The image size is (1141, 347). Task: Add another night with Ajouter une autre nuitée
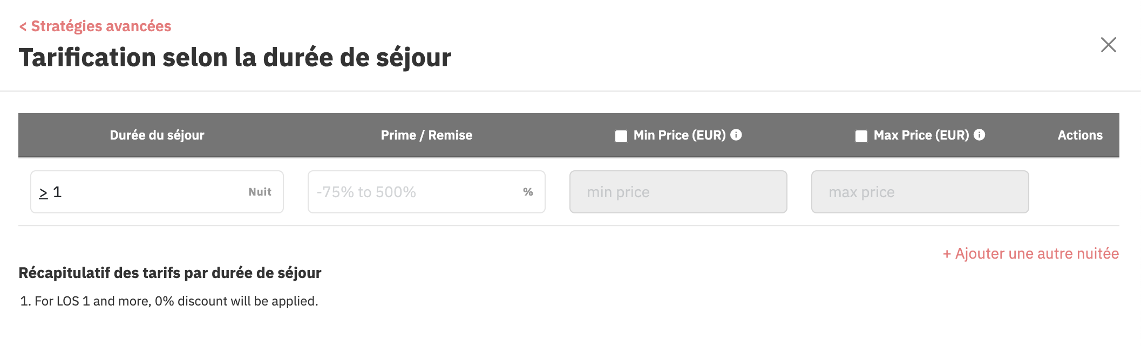pos(1031,253)
